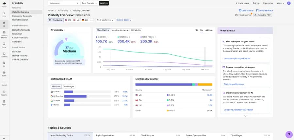
Task: Open Traffic & Market sidebar icon
Action: [4, 35]
